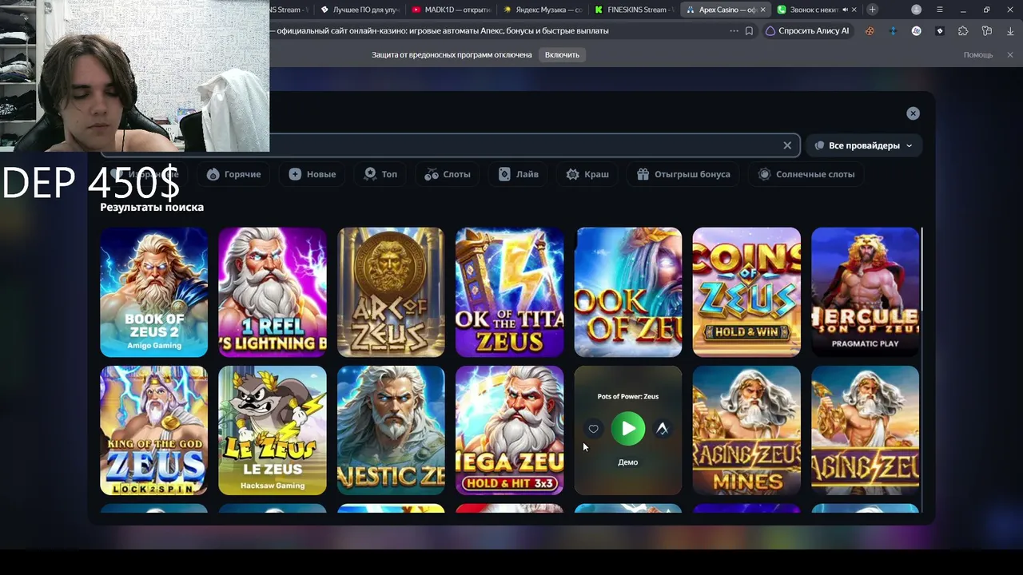Click the blue arrows extension icon
The width and height of the screenshot is (1023, 575).
coord(893,31)
